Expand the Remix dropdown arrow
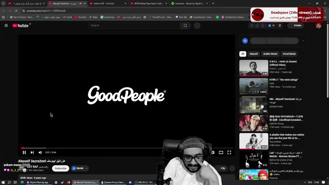 click(x=87, y=168)
